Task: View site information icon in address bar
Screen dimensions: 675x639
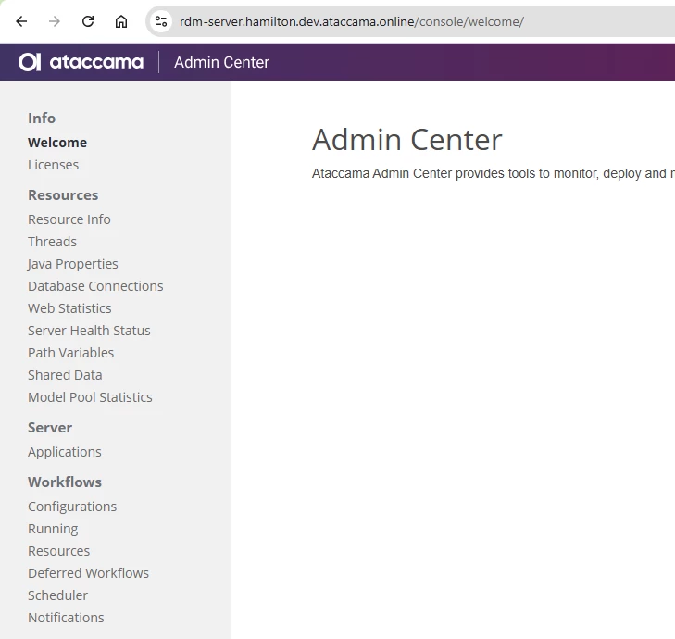Action: [161, 21]
